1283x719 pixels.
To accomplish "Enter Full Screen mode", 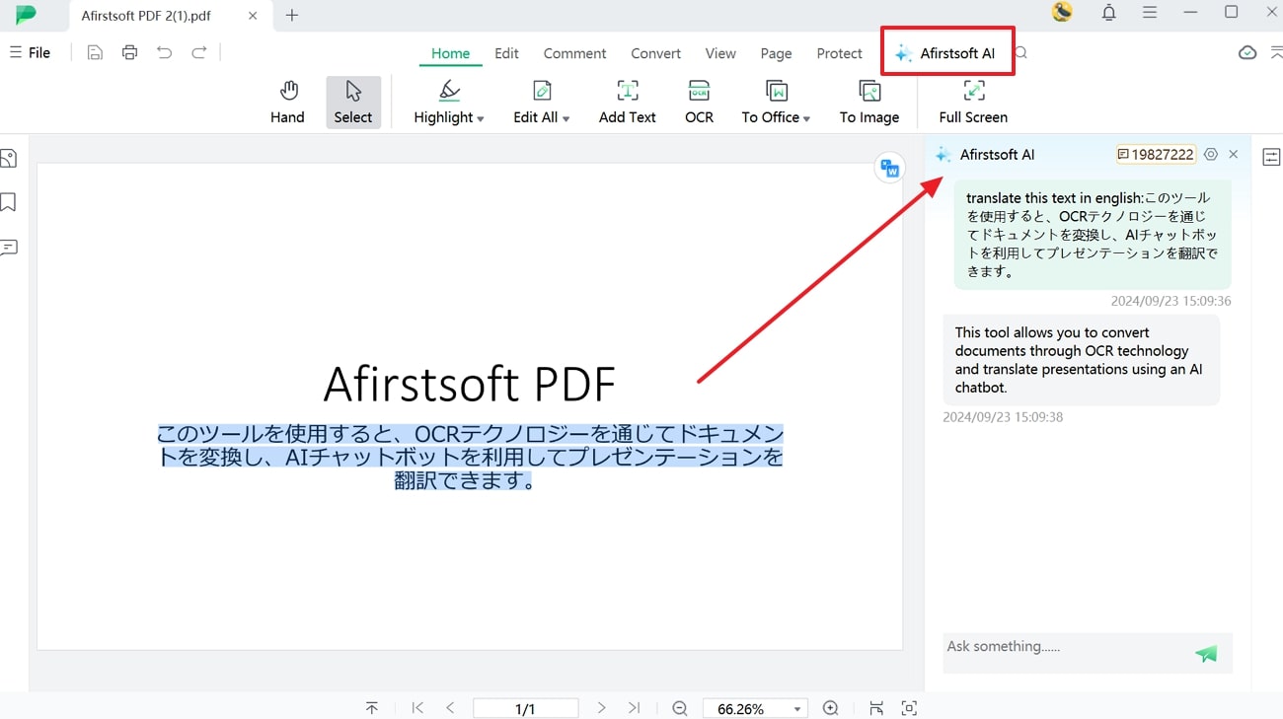I will click(973, 103).
